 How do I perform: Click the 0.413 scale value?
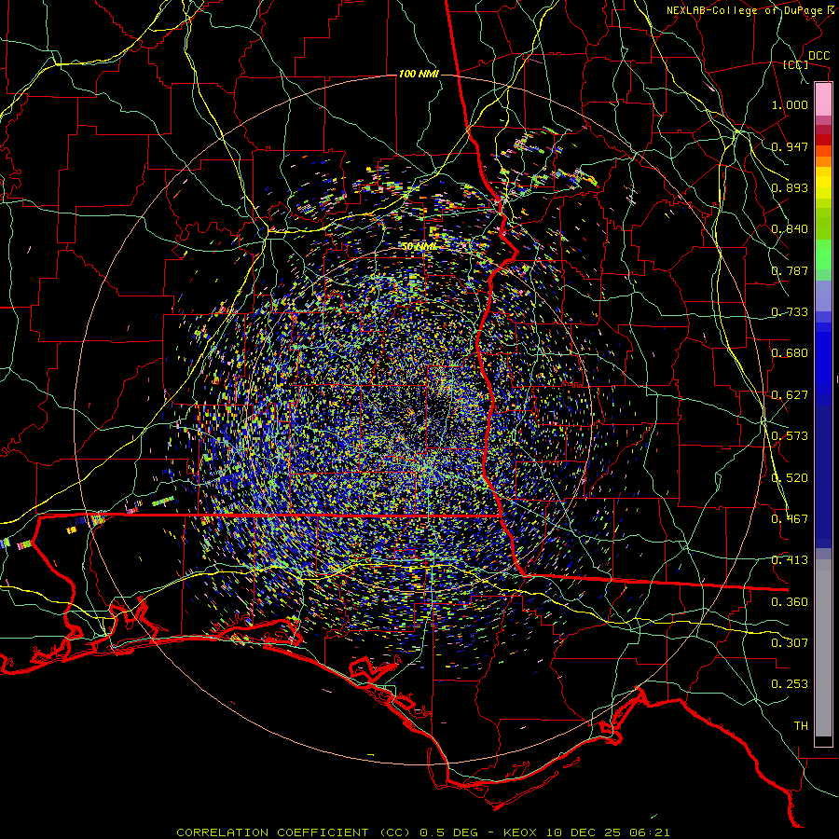coord(790,560)
